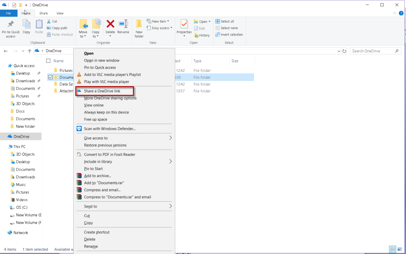Screen dimensions: 406x254
Task: Open New item dropdown in ribbon
Action: click(158, 21)
